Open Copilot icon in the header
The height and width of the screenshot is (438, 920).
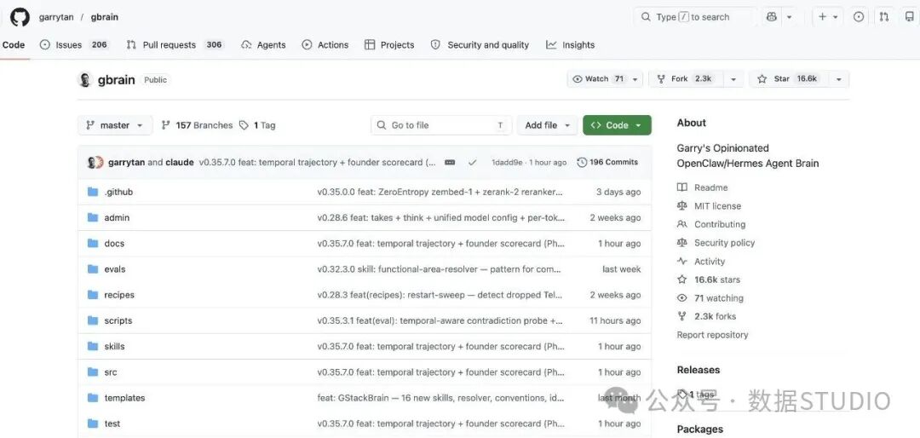(x=772, y=17)
